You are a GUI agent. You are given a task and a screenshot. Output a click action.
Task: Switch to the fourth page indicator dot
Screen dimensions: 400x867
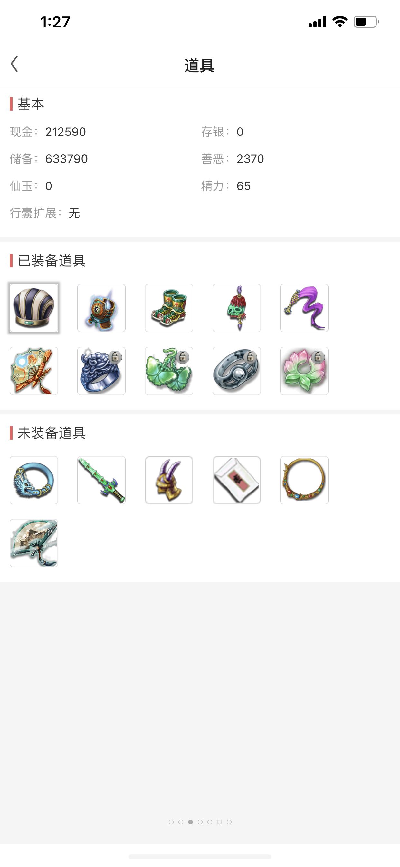point(200,822)
